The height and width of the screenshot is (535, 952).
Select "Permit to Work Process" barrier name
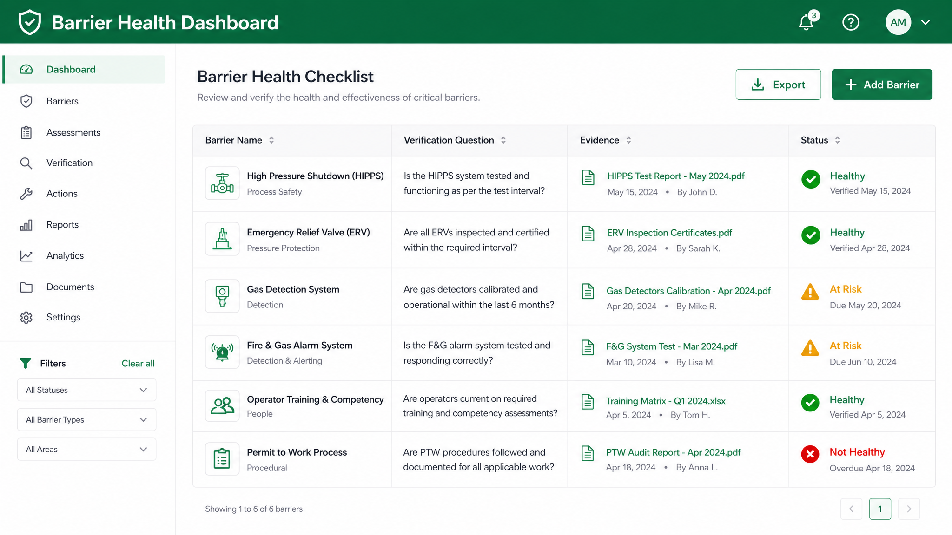click(297, 452)
